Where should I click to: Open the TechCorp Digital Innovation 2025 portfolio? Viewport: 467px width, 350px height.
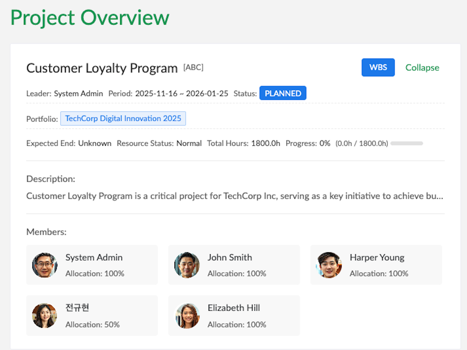pyautogui.click(x=123, y=118)
